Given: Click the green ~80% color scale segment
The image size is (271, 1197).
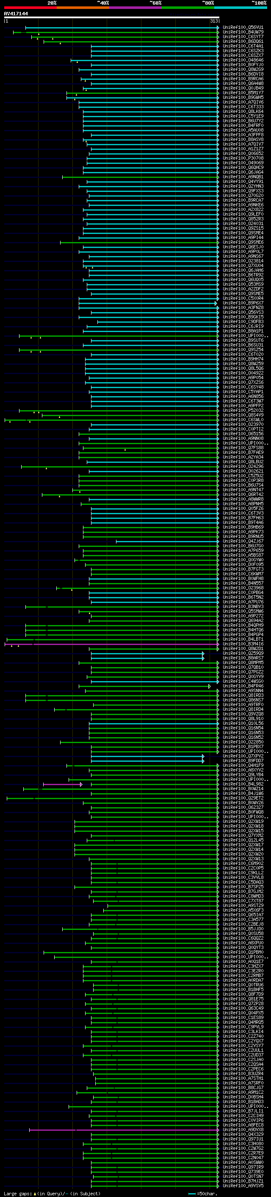Looking at the screenshot, I should click(188, 8).
